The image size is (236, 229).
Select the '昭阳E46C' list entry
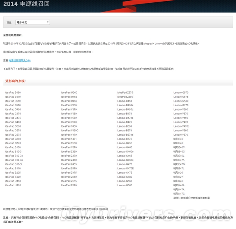tap(179, 147)
